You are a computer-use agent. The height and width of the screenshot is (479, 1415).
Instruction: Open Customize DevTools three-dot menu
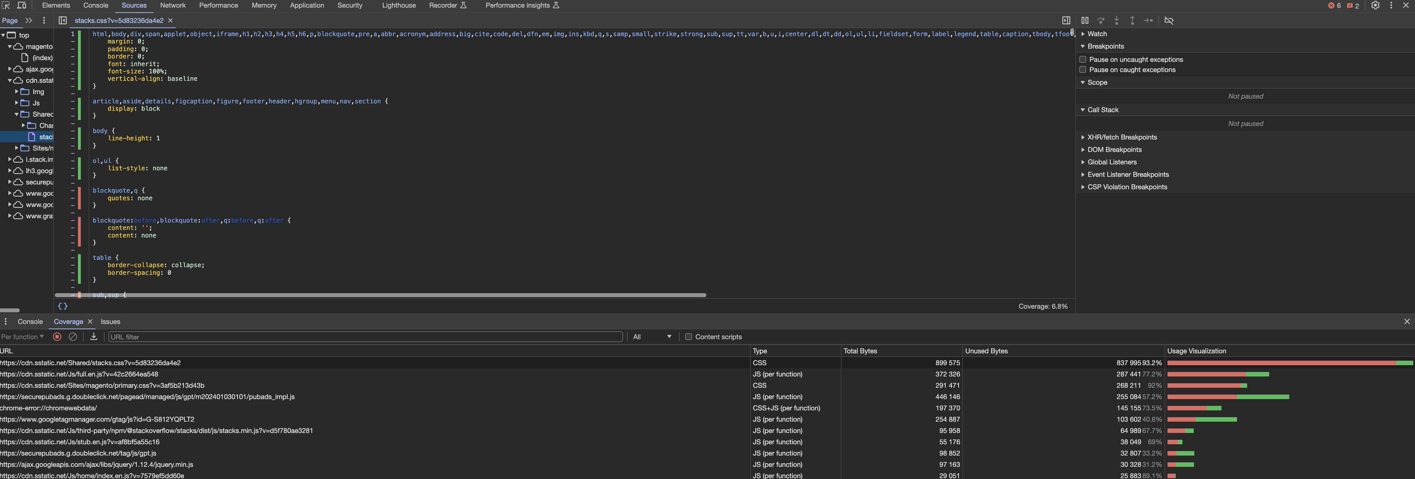[1391, 5]
